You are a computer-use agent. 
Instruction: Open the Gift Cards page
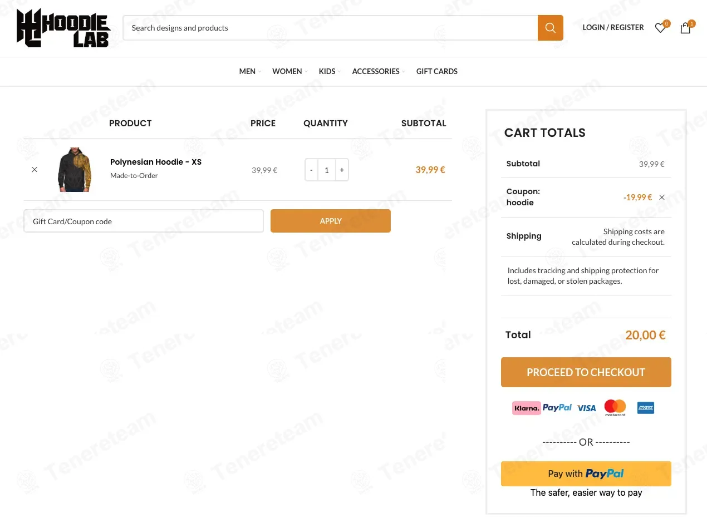pyautogui.click(x=437, y=71)
